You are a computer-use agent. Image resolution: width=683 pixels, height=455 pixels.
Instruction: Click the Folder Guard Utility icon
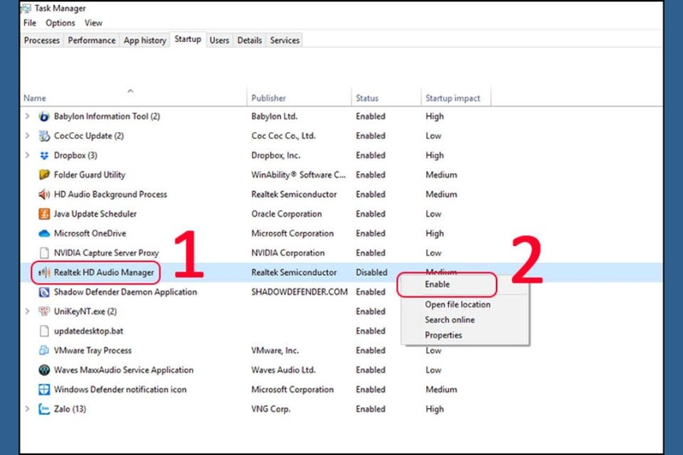pyautogui.click(x=44, y=175)
